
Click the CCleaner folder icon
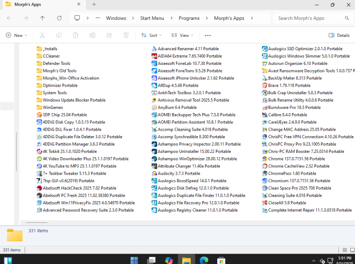39,56
